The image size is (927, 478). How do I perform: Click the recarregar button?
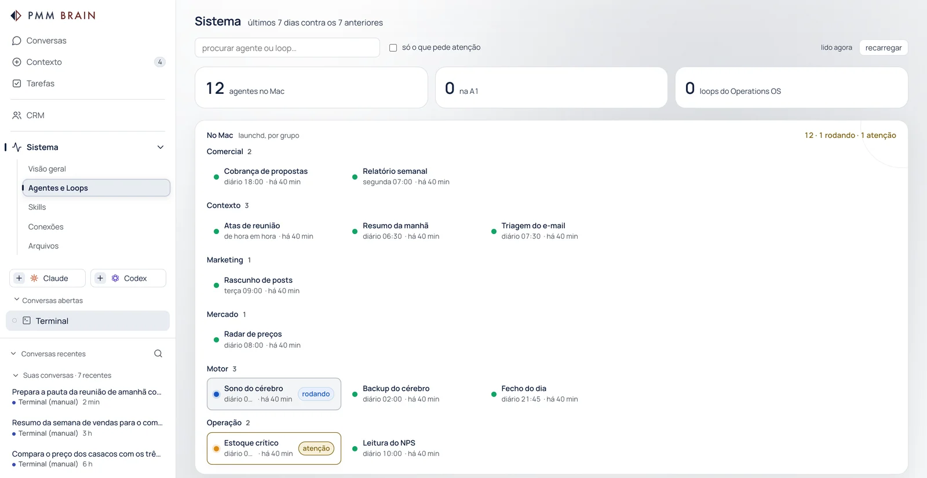(884, 48)
